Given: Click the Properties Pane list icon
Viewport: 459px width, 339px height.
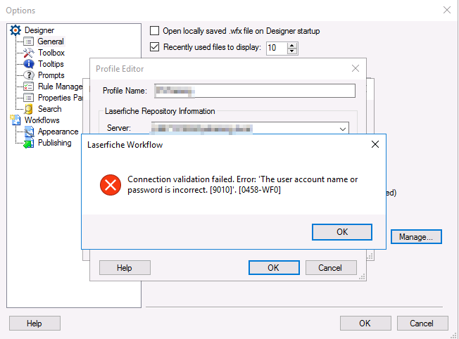Looking at the screenshot, I should point(29,98).
